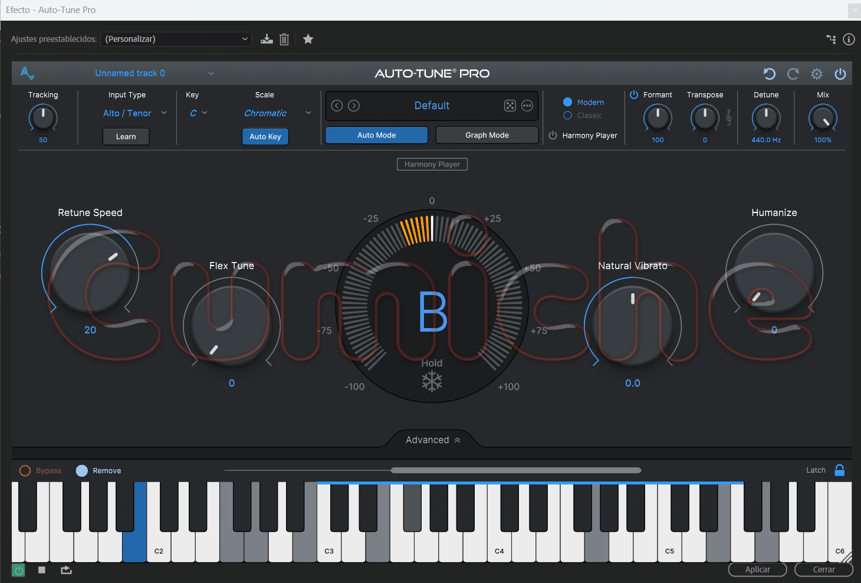Open channel routing icon in effect header

click(831, 39)
